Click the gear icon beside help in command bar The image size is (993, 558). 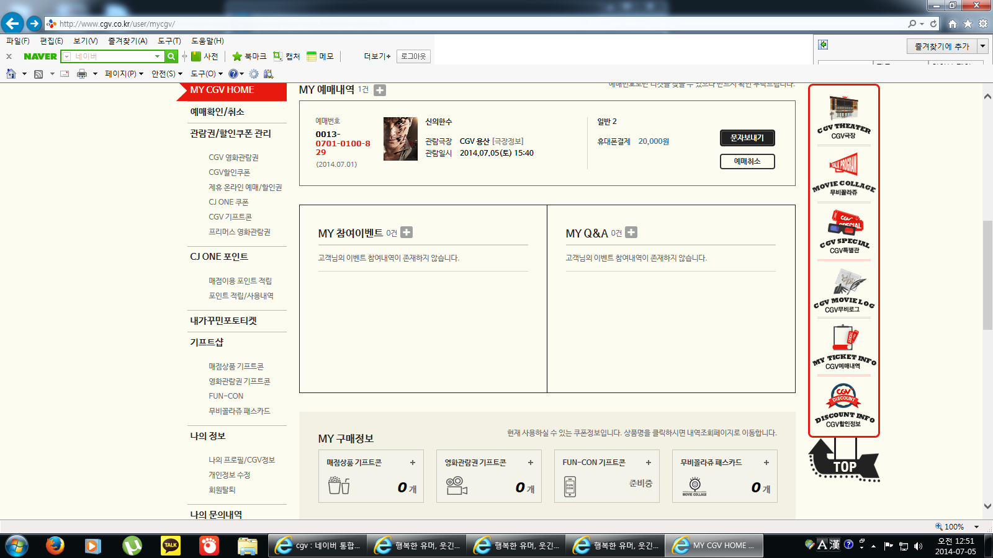point(254,74)
